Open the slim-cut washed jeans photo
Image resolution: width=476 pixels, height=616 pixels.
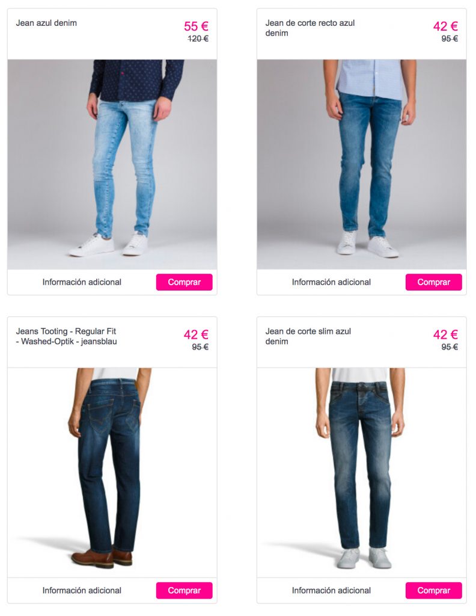point(362,473)
